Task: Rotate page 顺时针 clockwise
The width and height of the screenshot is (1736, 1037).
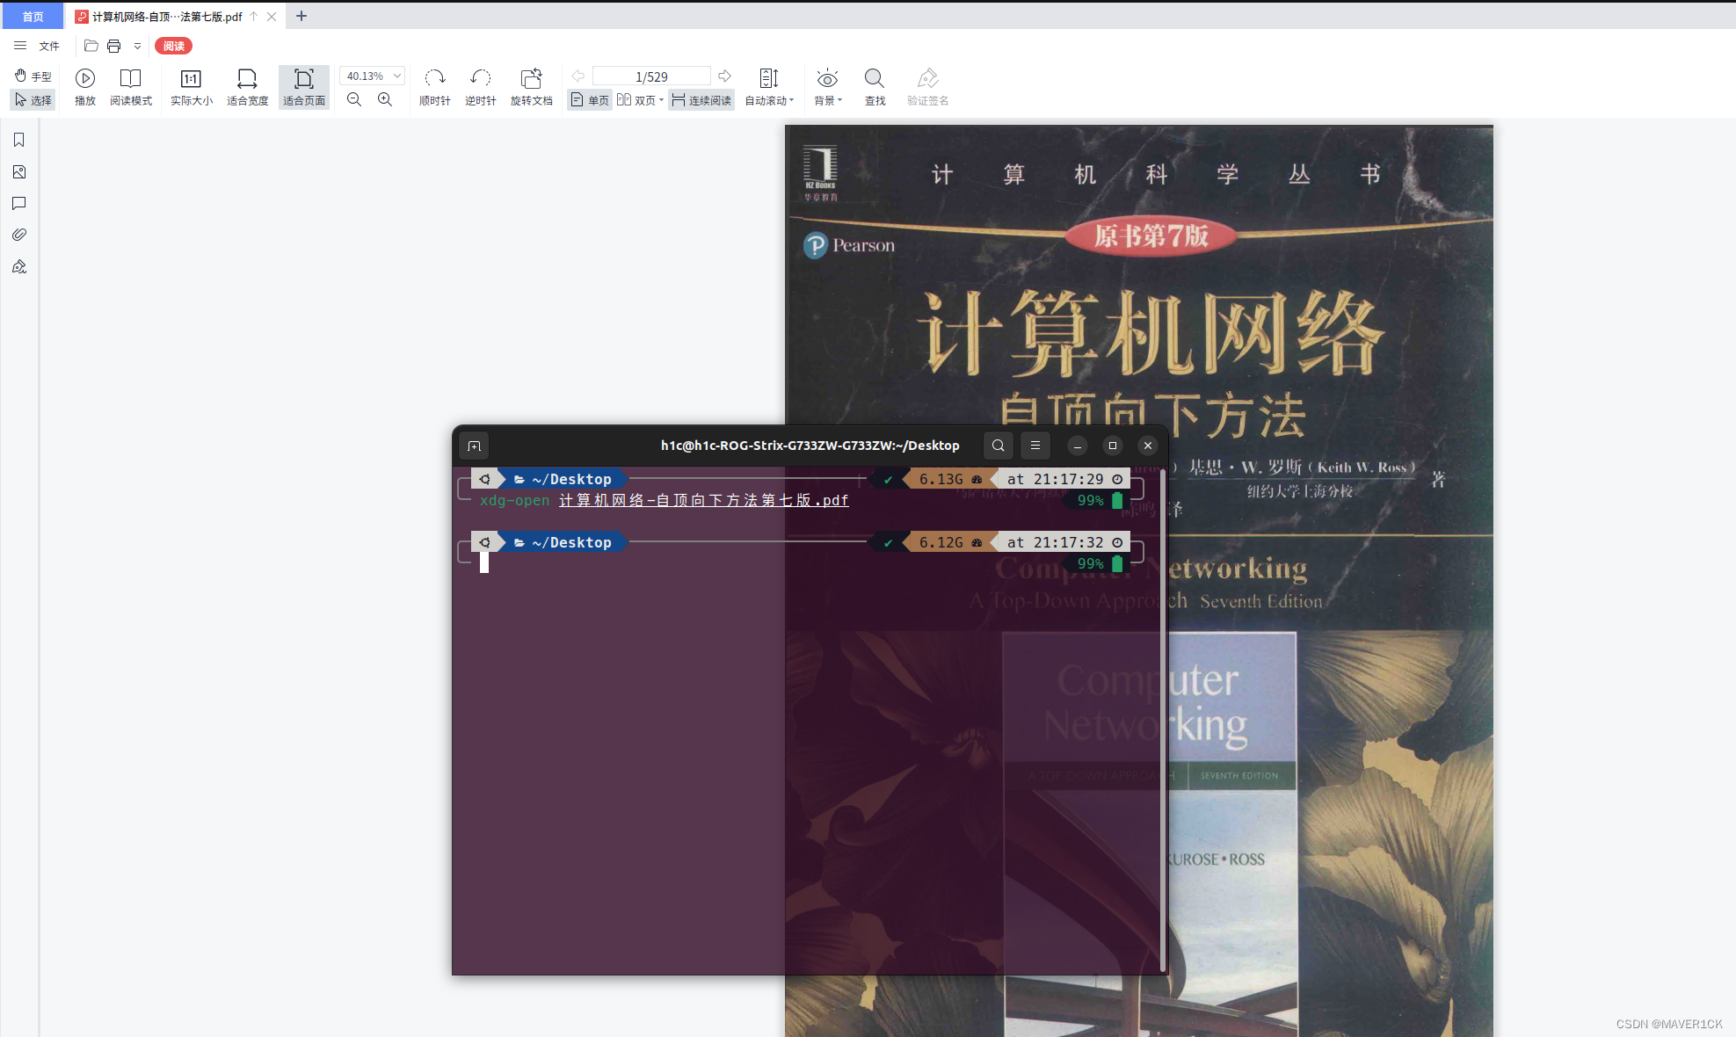Action: (435, 88)
